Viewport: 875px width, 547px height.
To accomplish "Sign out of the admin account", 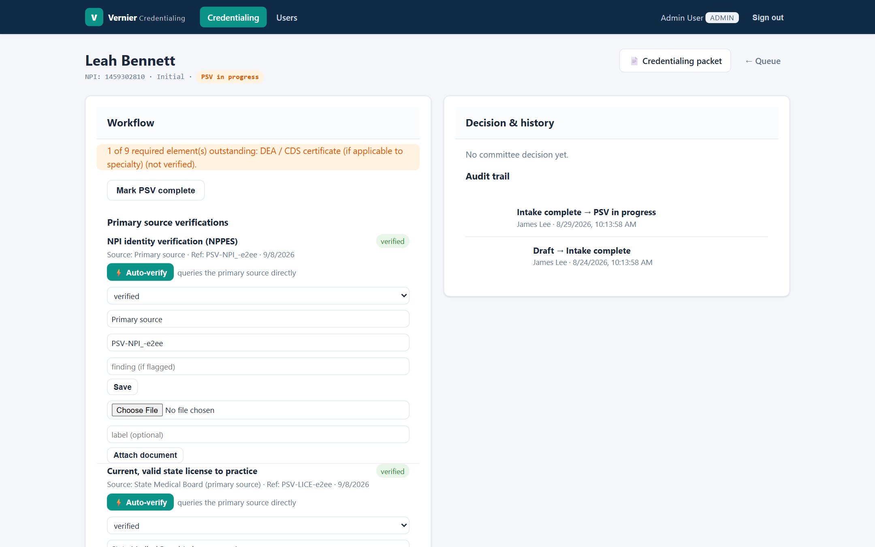I will 768,17.
